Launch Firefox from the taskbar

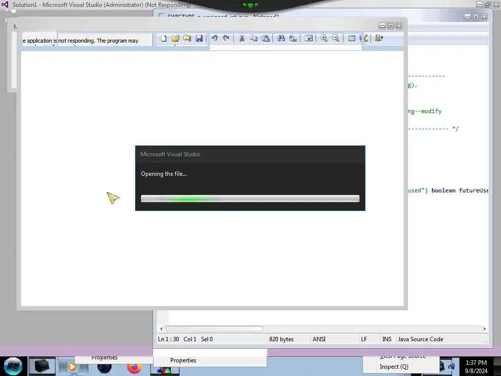pos(134,368)
